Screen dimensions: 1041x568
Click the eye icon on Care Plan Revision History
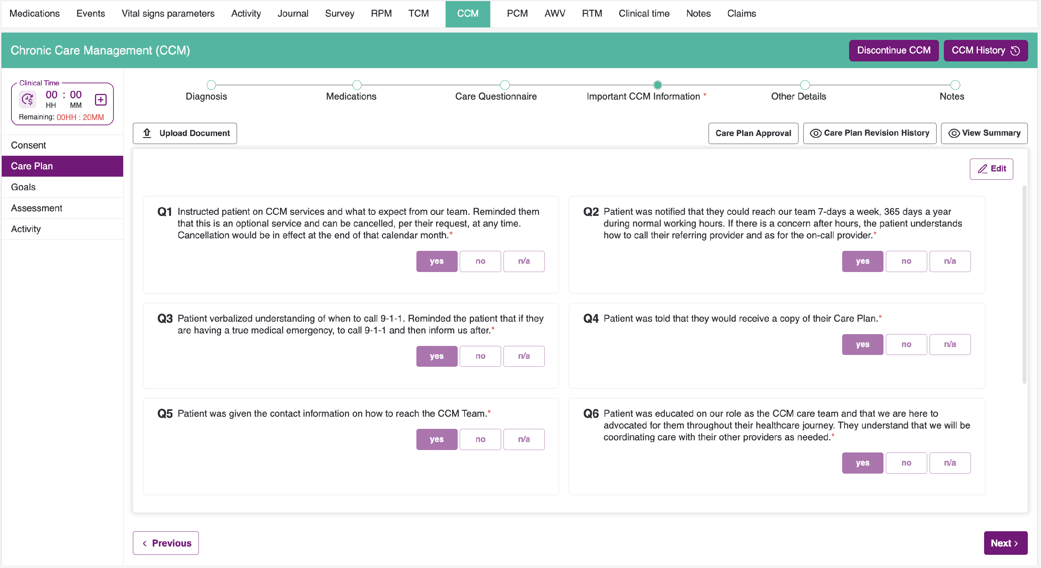click(x=815, y=133)
